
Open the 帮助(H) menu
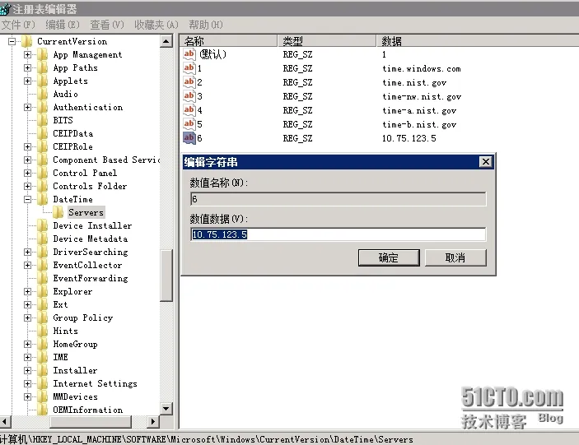(x=206, y=25)
